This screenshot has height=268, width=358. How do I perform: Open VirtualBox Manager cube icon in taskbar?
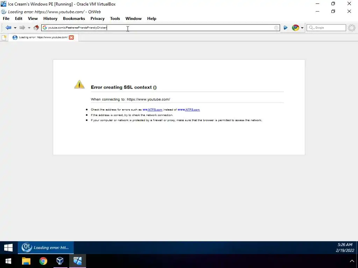tap(60, 261)
